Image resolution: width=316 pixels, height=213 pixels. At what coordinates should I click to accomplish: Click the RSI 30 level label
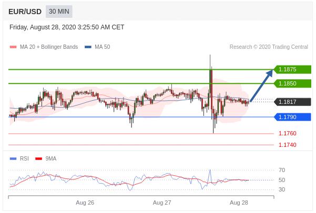click(x=282, y=189)
